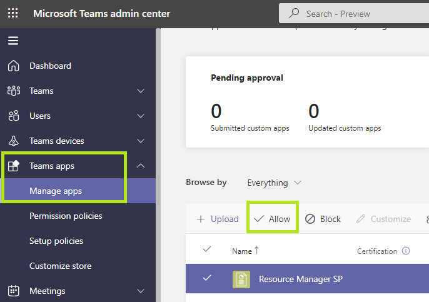Click the Teams devices label
The image size is (429, 302).
[57, 141]
